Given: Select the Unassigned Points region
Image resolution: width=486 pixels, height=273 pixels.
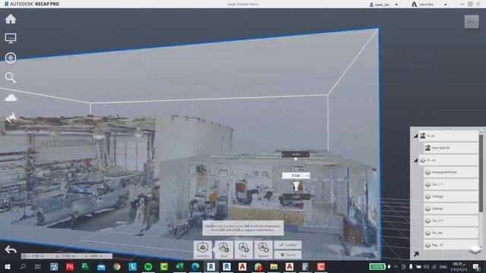Looking at the screenshot, I should point(451,172).
